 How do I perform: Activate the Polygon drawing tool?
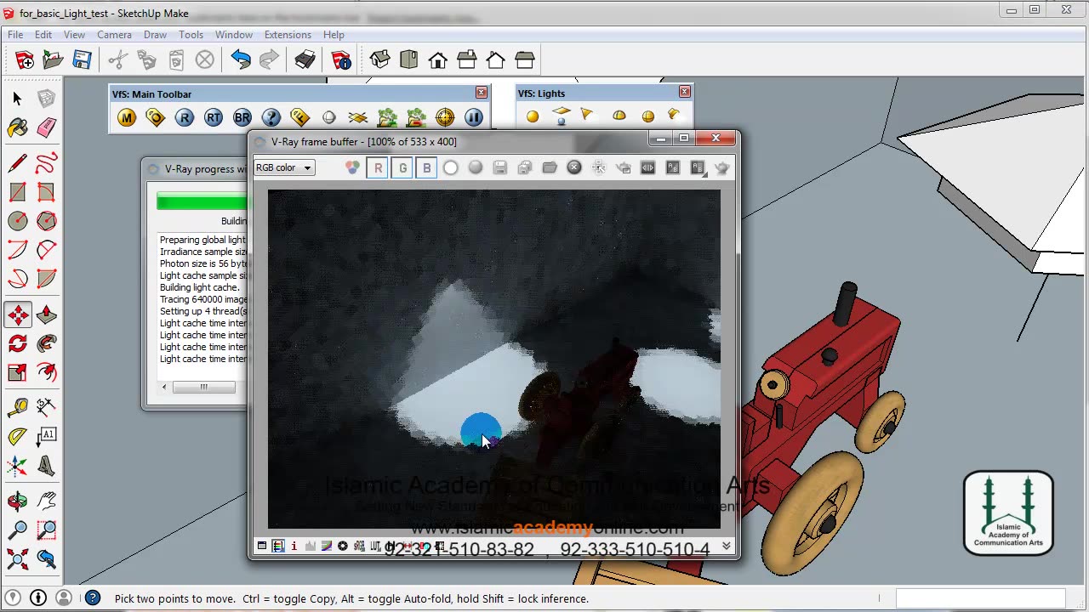click(47, 221)
